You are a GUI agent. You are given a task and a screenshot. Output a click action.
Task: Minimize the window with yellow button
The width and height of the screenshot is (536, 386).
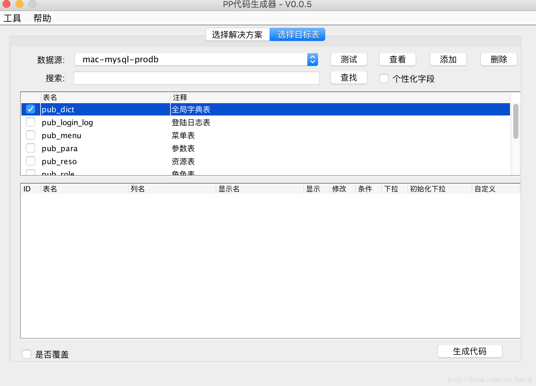click(19, 4)
